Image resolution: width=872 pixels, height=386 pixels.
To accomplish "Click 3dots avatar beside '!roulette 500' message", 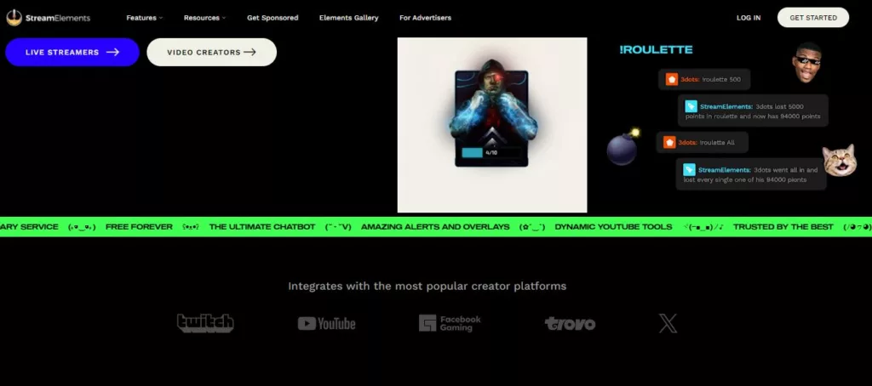I will pyautogui.click(x=671, y=79).
